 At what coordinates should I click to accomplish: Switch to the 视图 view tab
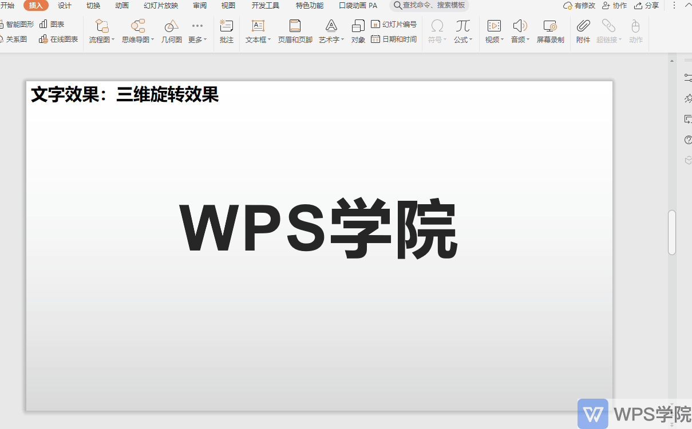228,6
